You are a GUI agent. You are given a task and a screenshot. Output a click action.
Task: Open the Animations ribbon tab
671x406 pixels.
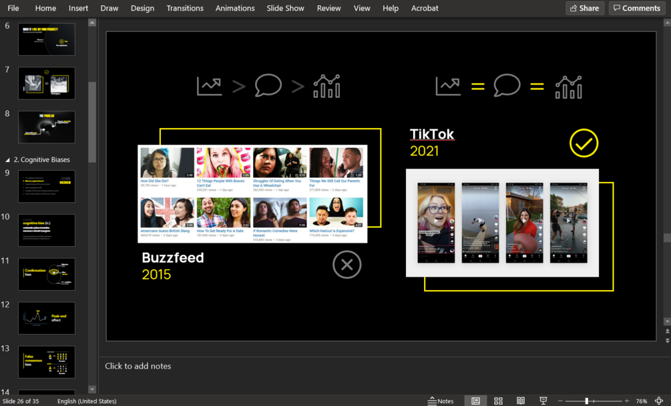pyautogui.click(x=235, y=8)
